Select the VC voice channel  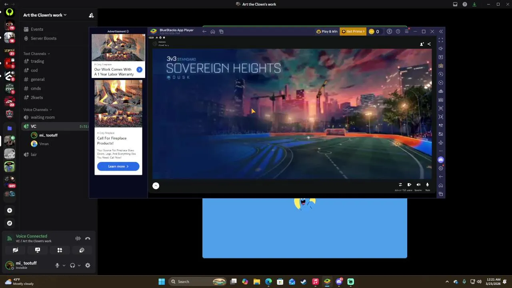pos(34,126)
